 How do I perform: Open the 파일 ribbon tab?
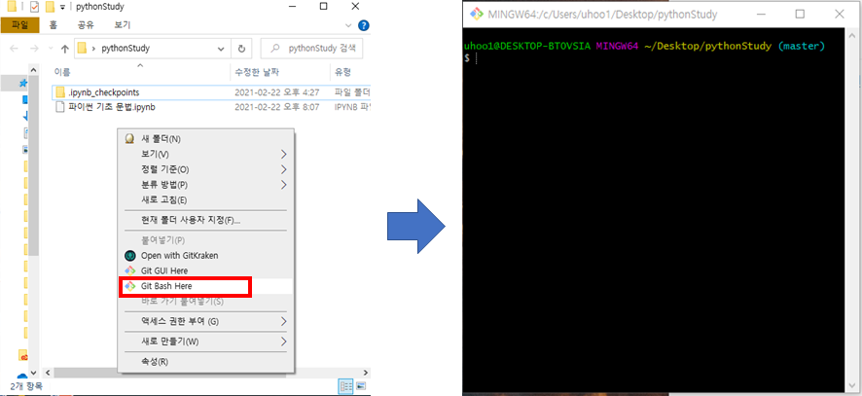click(x=19, y=24)
